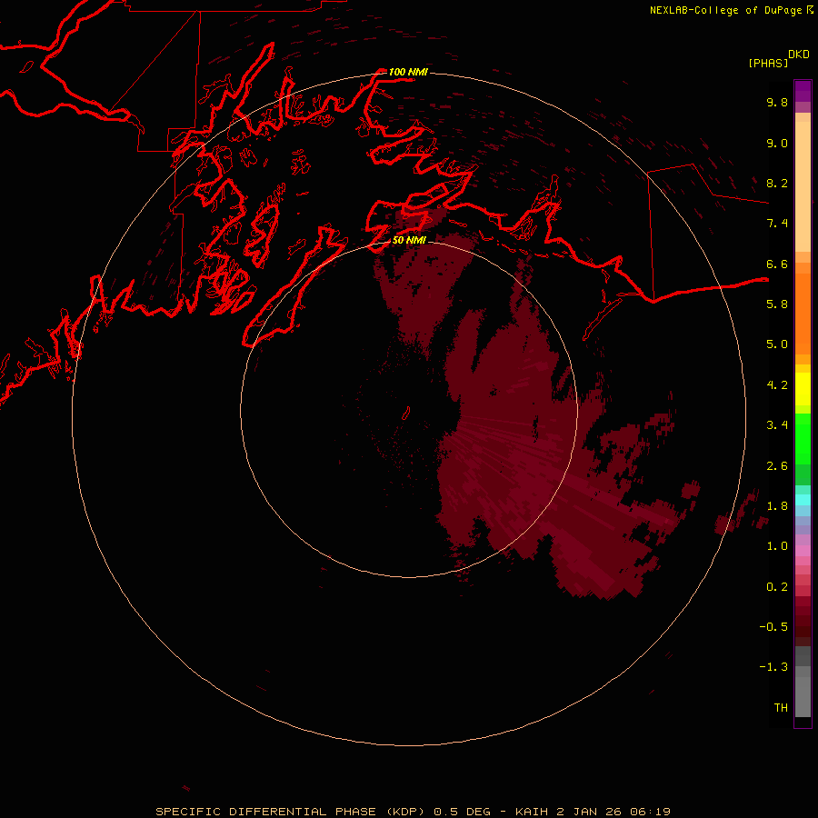The height and width of the screenshot is (818, 818).
Task: Click the 3.4 legend value
Action: pyautogui.click(x=777, y=425)
